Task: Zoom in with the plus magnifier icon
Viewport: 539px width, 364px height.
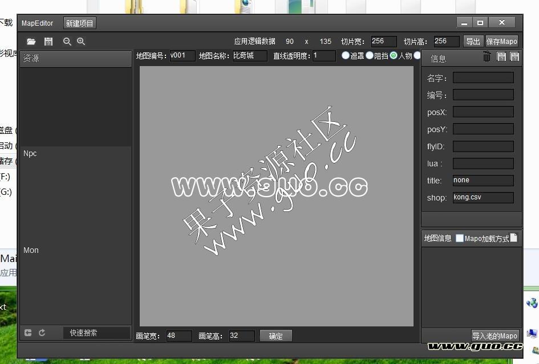Action: click(81, 42)
